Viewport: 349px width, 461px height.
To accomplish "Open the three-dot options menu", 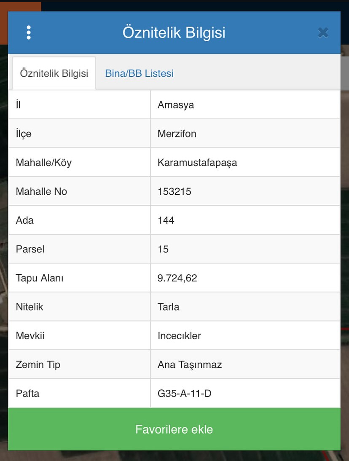I will pos(29,32).
